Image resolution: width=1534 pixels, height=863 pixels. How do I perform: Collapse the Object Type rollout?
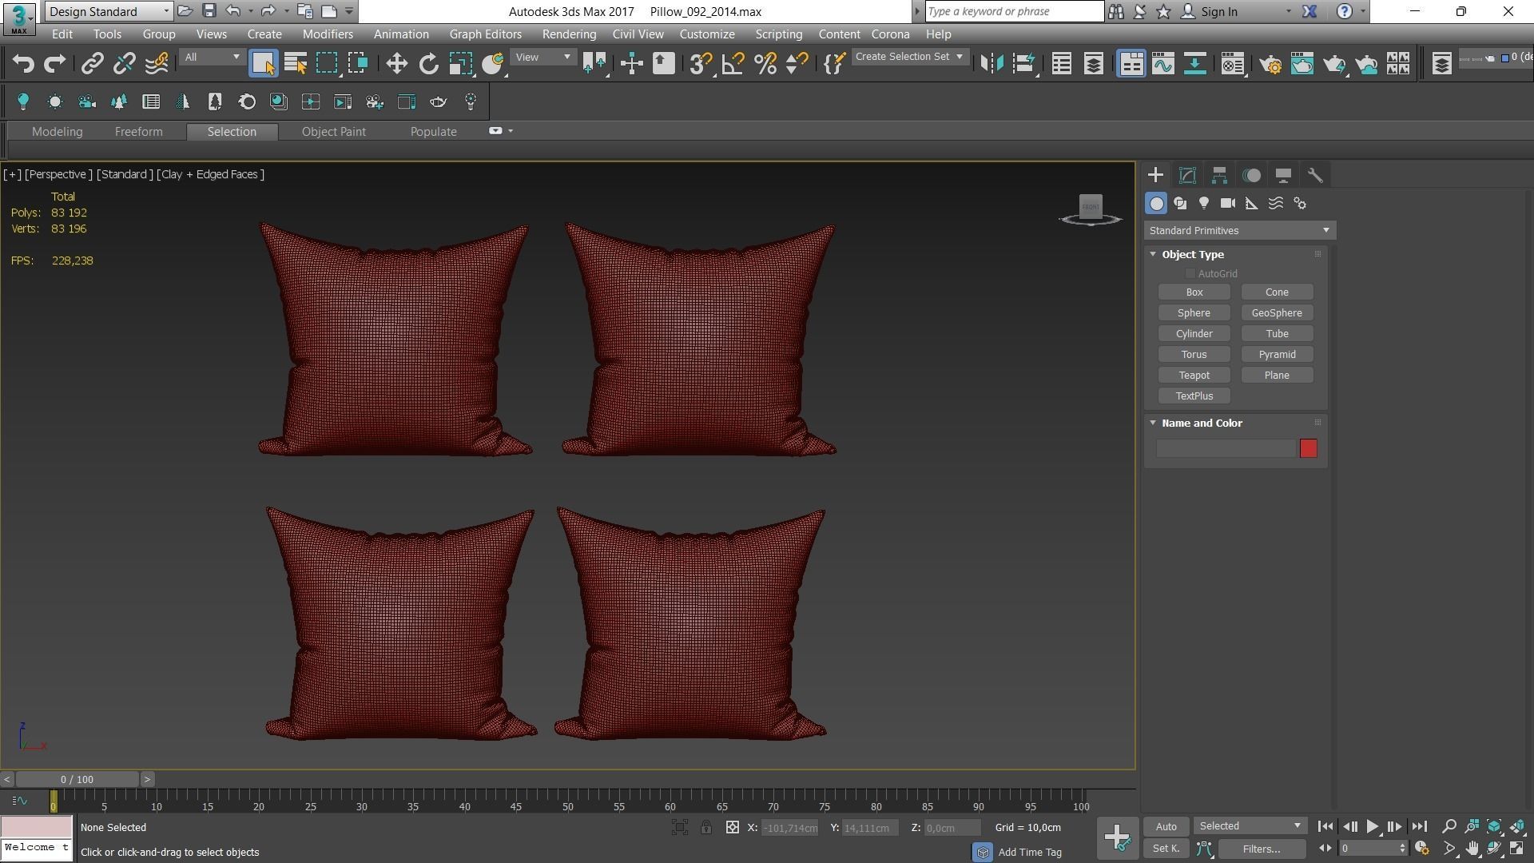tap(1153, 254)
